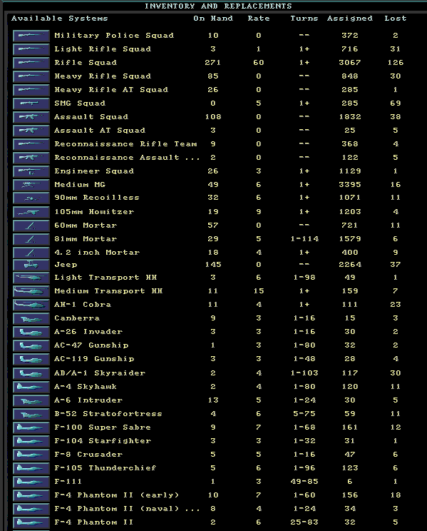Select the AD/A-1 Skyraider aircraft icon
This screenshot has height=531, width=427.
click(x=31, y=373)
